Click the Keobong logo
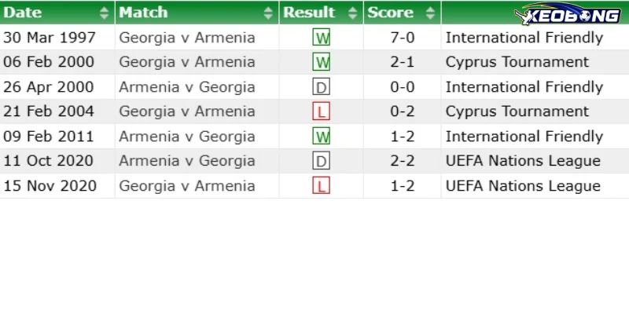The image size is (629, 314). tap(568, 13)
